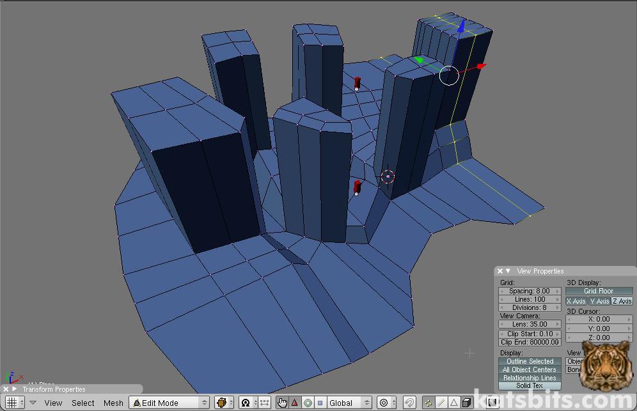637x411 pixels.
Task: Decrease grid Spacing with left arrow
Action: coord(502,291)
